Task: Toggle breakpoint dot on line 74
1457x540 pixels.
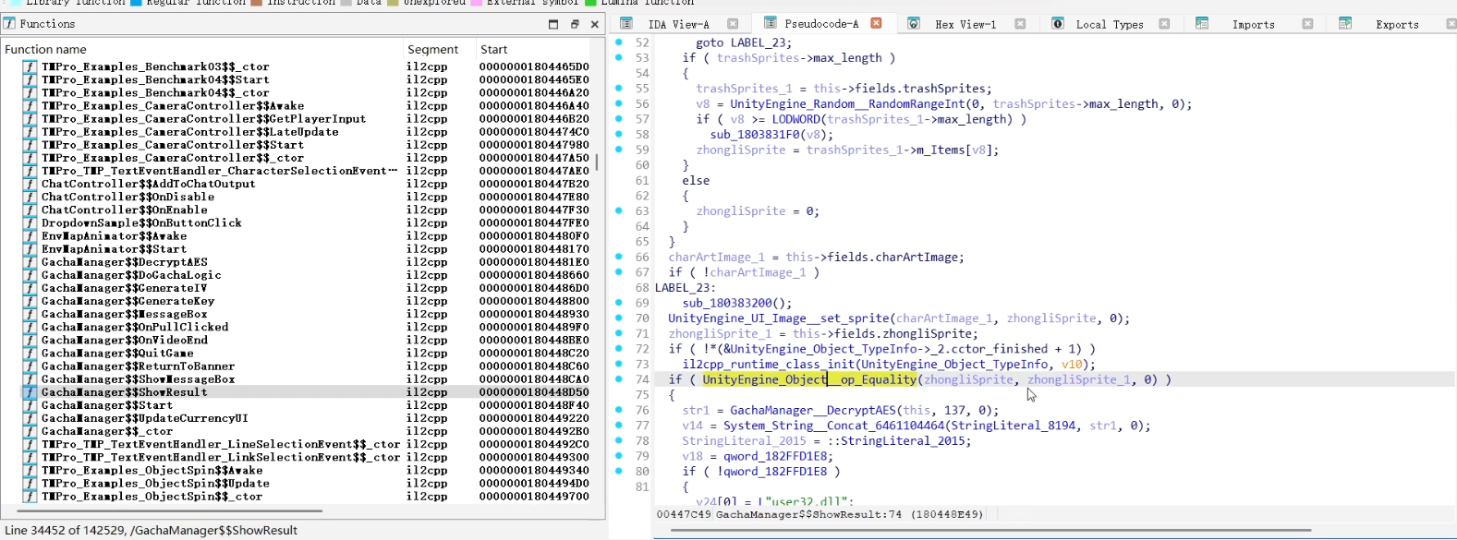Action: click(x=619, y=379)
